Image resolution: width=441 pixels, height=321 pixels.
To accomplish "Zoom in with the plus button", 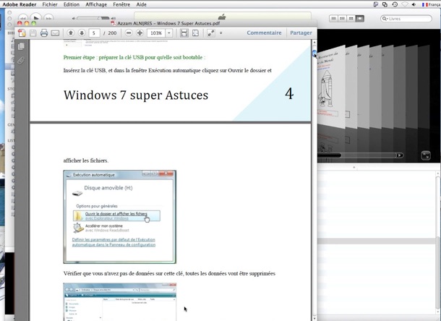I will pyautogui.click(x=140, y=33).
